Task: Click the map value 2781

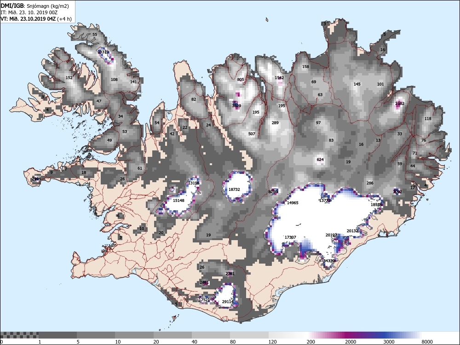Action: point(230,274)
